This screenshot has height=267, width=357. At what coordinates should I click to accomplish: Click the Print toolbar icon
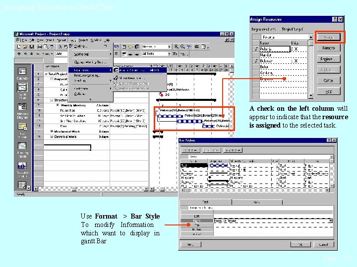[x=40, y=46]
